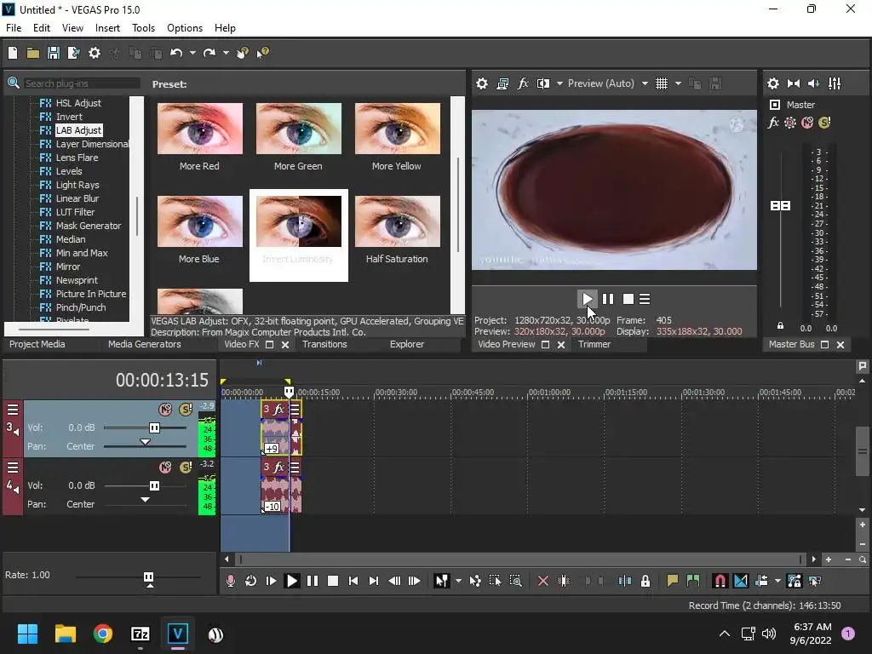This screenshot has width=872, height=654.
Task: Open interactive tutorials hand icon
Action: (x=242, y=53)
